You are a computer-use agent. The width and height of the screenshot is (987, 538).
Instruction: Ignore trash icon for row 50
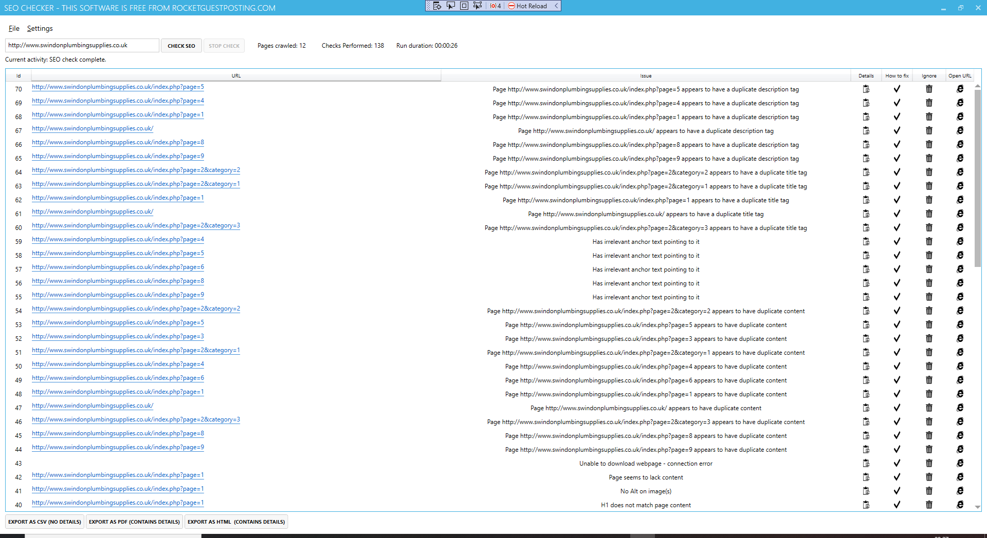[929, 367]
